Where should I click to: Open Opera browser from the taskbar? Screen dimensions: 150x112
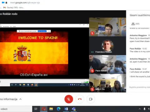[x=44, y=109]
